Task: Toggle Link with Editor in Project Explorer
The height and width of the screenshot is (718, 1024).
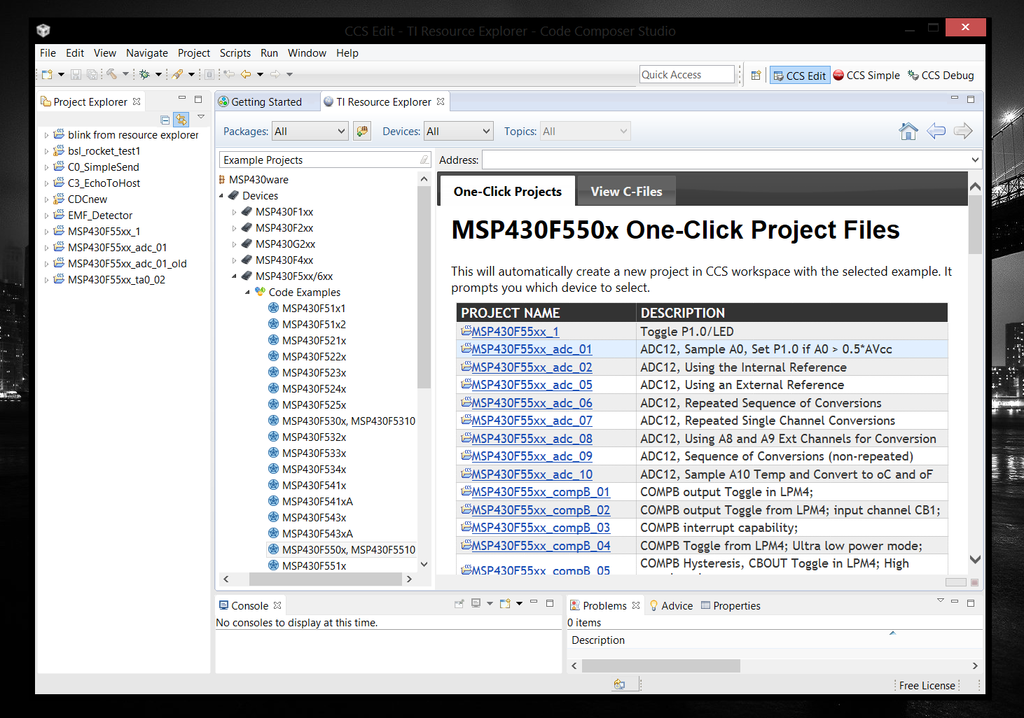Action: pyautogui.click(x=181, y=120)
